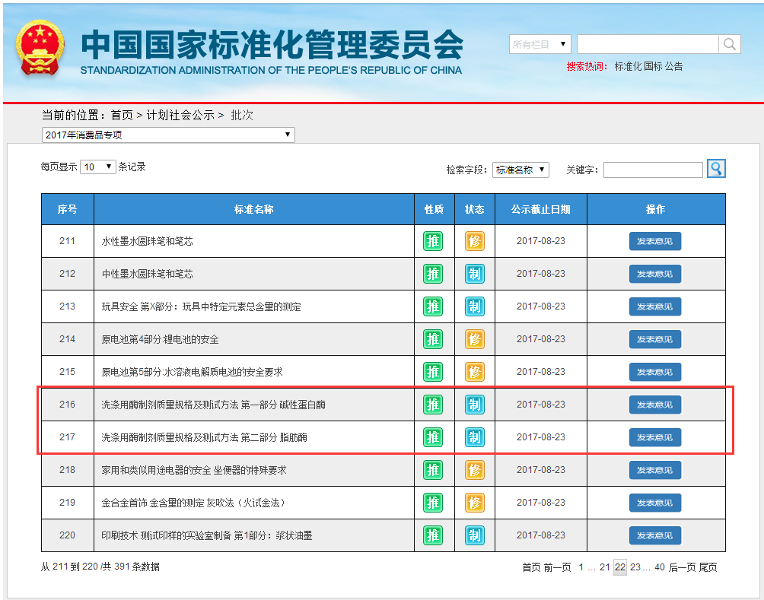Click the green 推 icon in row 220
The width and height of the screenshot is (764, 600).
click(433, 535)
